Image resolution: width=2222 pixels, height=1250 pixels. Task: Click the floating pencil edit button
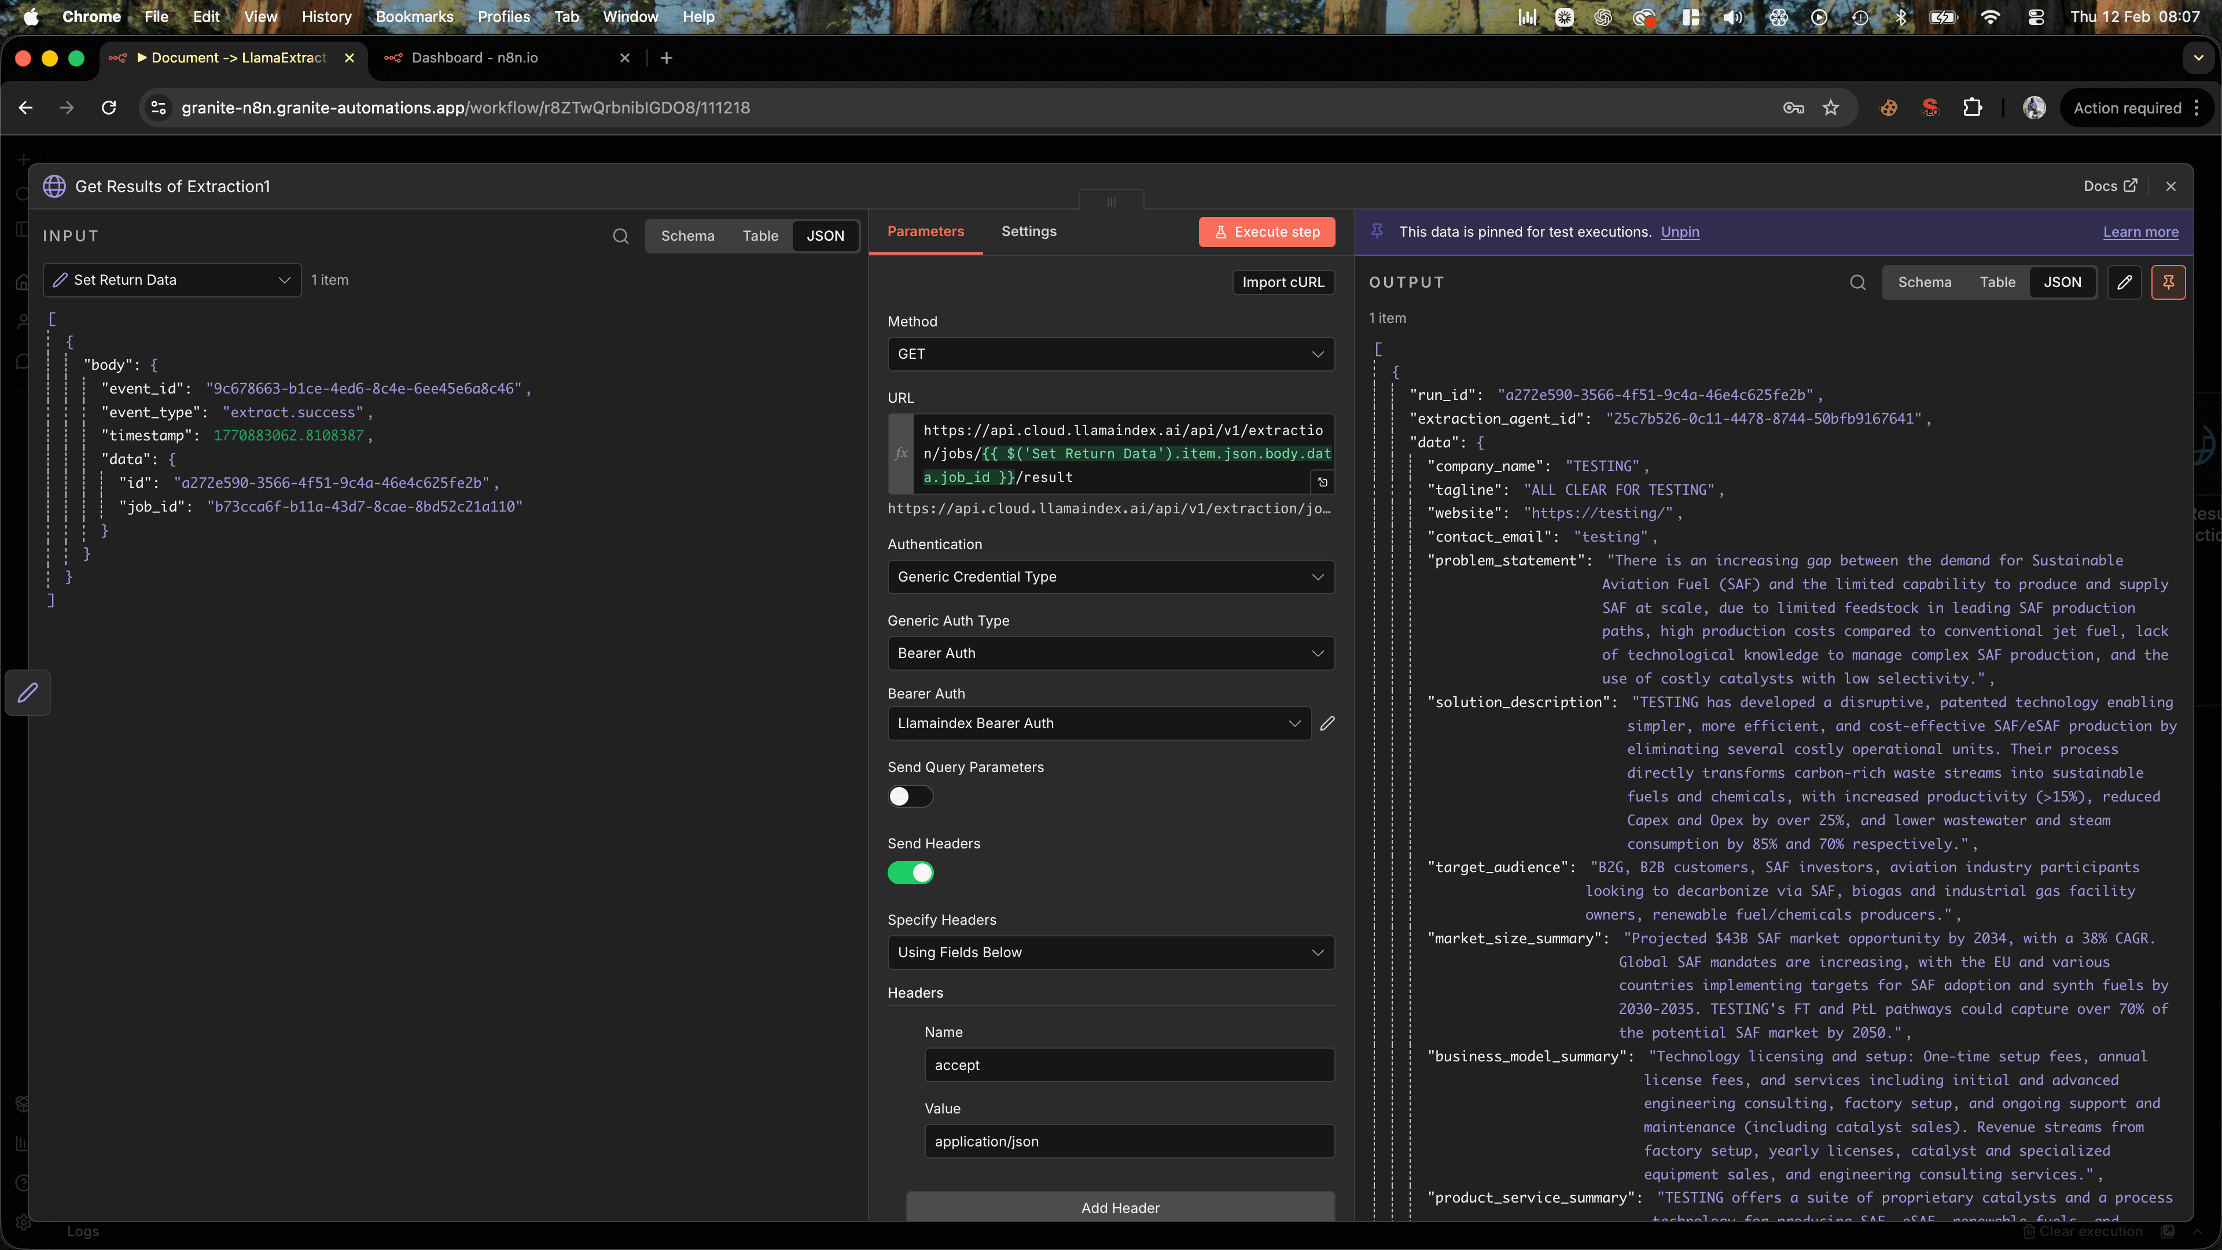tap(28, 693)
